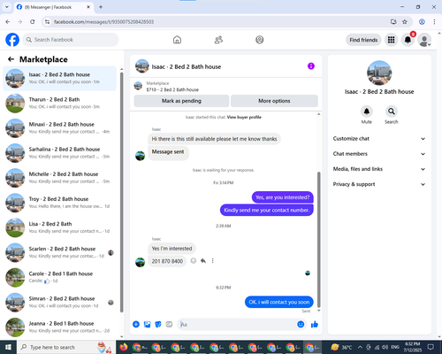Send a thumbs up like
Viewport: 442px width, 354px height.
[315, 325]
